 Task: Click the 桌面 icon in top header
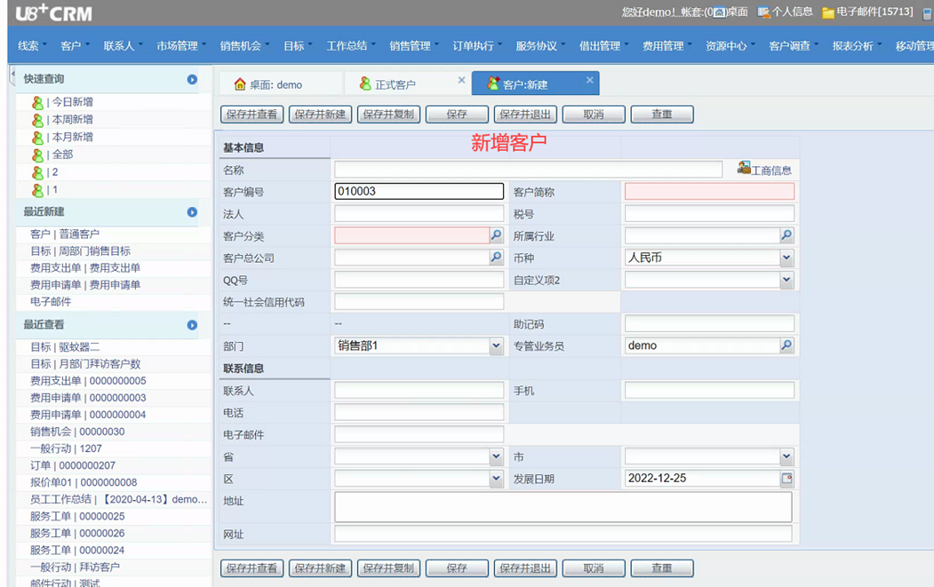coord(720,12)
